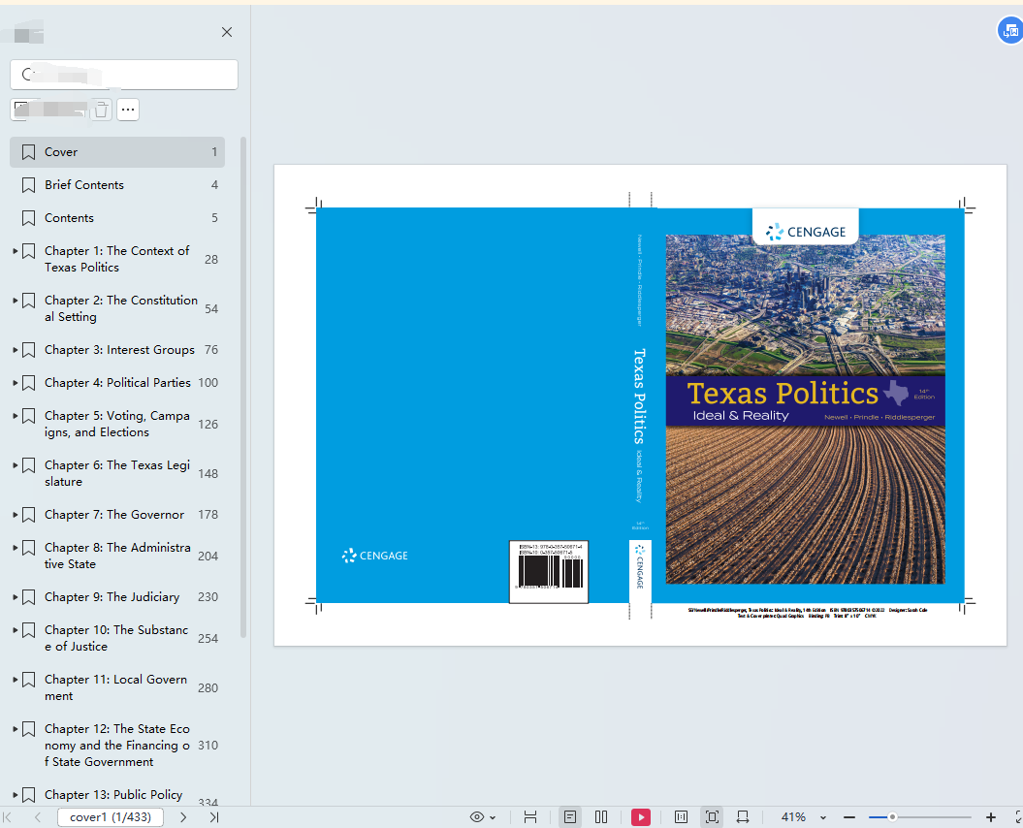The image size is (1023, 828).
Task: Go to the previous page
Action: (38, 817)
